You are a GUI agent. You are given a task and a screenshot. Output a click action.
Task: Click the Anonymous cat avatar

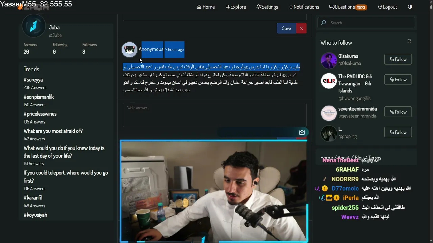(x=129, y=50)
